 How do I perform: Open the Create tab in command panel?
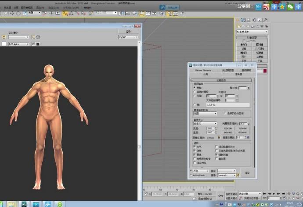(238, 20)
